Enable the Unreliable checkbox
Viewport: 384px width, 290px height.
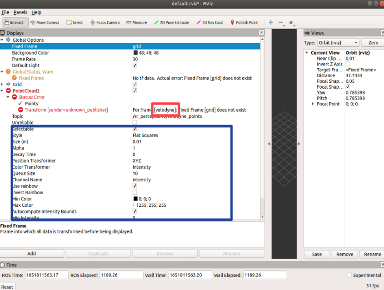(x=135, y=122)
